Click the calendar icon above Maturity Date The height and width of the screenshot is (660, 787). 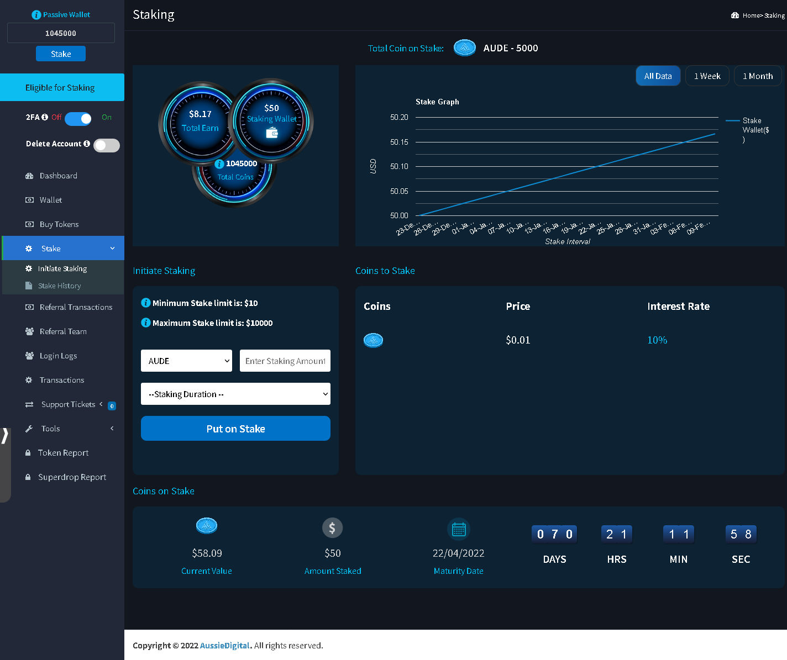coord(459,530)
